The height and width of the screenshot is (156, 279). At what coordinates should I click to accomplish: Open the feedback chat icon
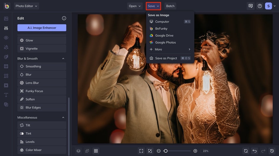point(251,6)
